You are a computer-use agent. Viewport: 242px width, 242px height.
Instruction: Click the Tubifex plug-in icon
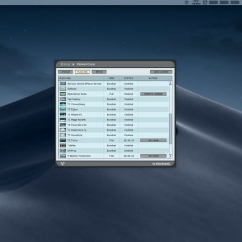[x=63, y=145]
